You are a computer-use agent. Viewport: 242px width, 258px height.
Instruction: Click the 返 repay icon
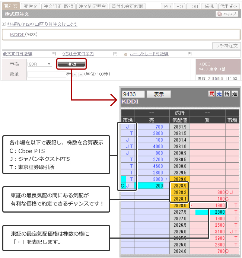pos(235,93)
